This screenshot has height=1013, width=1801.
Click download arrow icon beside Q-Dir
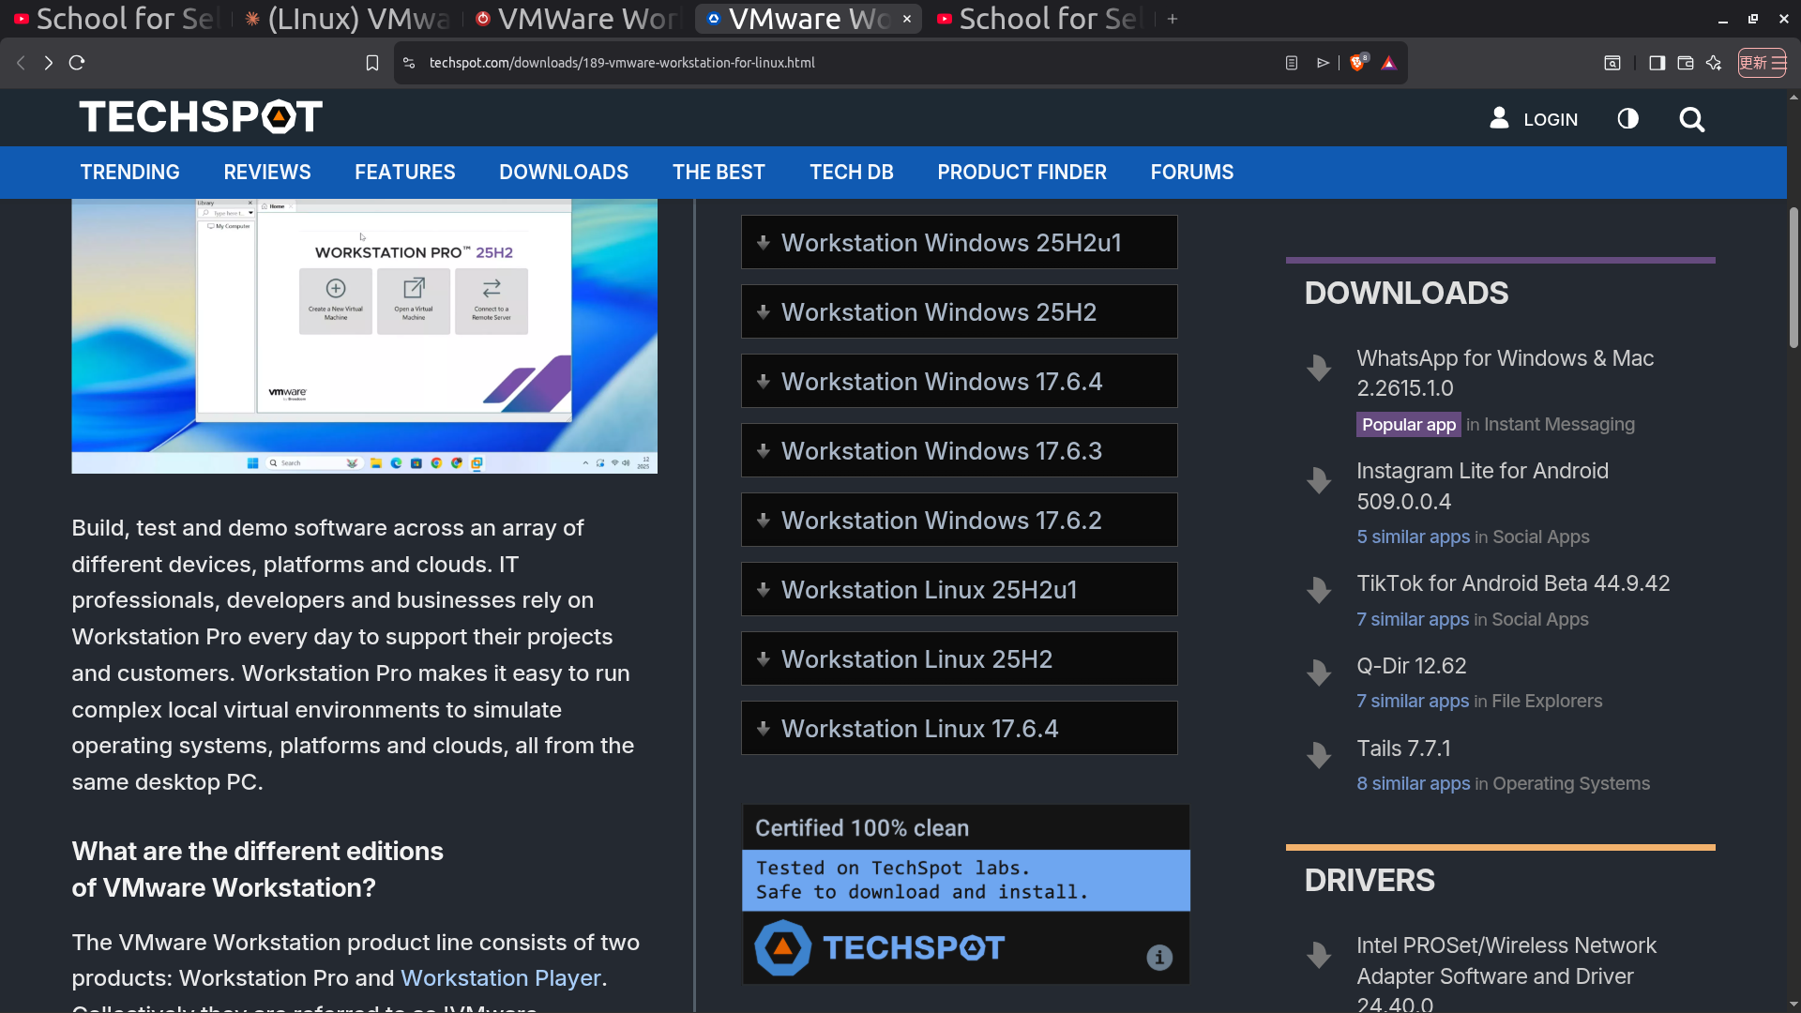tap(1319, 673)
